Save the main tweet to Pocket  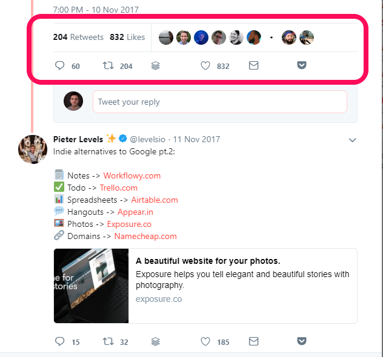click(x=302, y=65)
